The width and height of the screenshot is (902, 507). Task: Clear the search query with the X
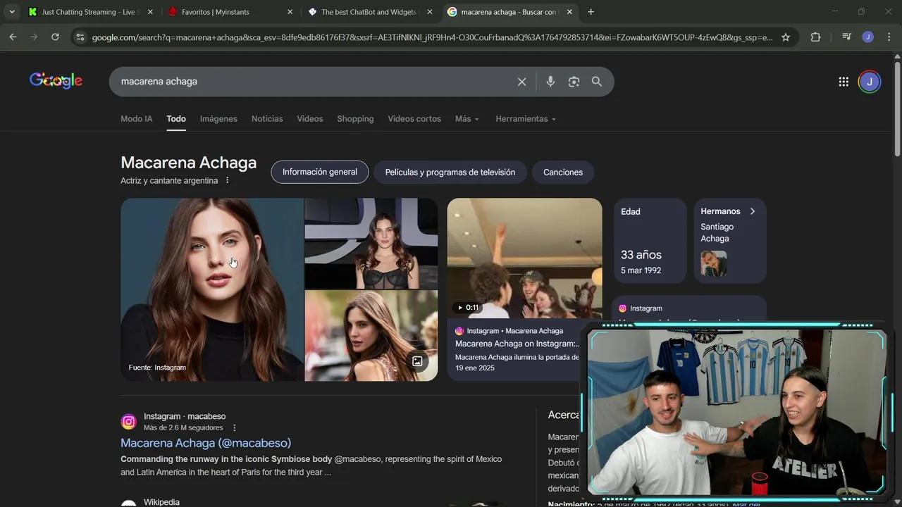coord(521,82)
